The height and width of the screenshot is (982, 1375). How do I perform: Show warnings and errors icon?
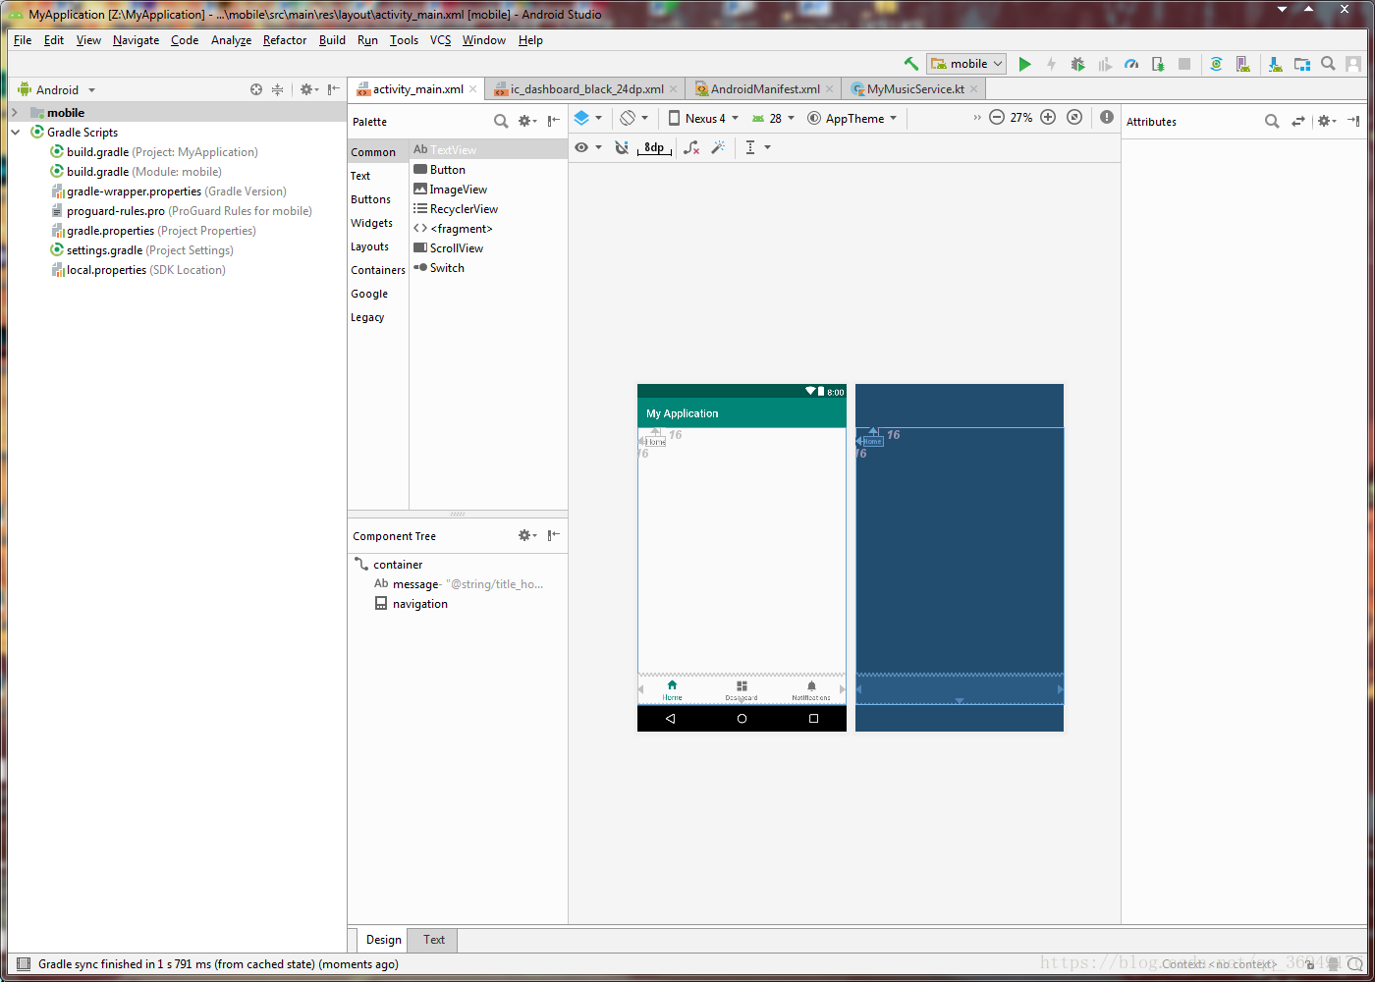(1107, 118)
